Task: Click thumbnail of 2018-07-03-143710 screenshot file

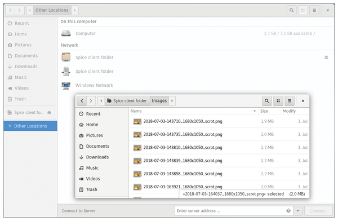Action: click(137, 122)
